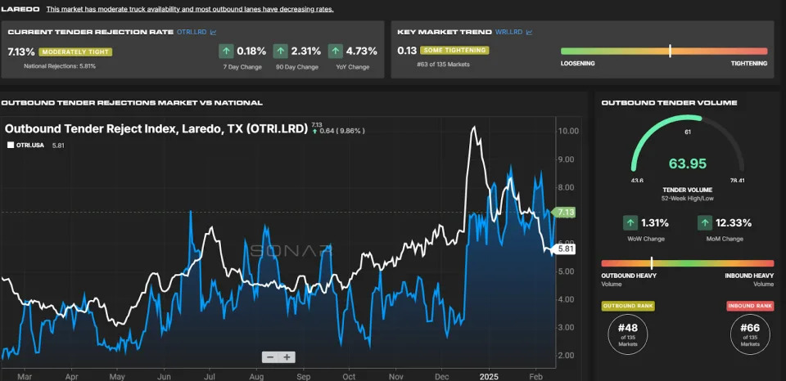786x381 pixels.
Task: Click the MoM Change up-arrow icon
Action: click(x=705, y=223)
